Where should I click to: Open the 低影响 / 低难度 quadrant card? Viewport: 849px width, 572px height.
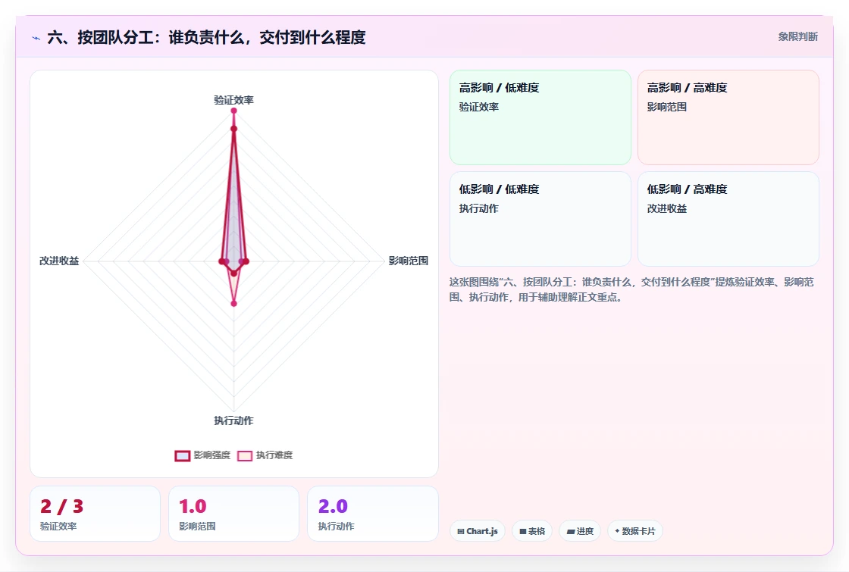tap(540, 219)
